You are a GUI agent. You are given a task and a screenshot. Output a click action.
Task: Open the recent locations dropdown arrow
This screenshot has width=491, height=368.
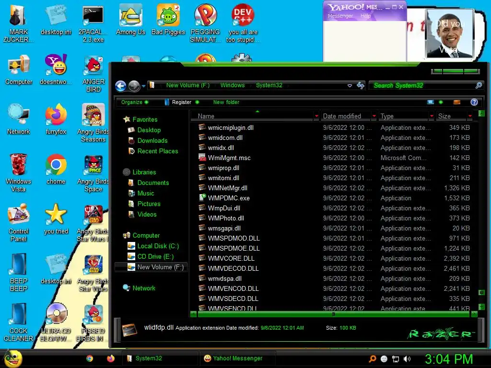click(143, 86)
